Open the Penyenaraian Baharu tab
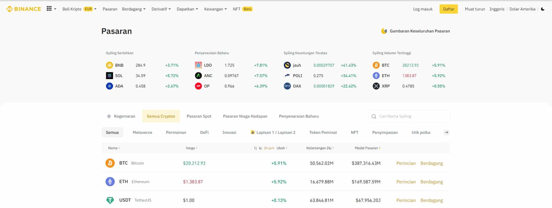Image resolution: width=552 pixels, height=208 pixels. tap(299, 116)
